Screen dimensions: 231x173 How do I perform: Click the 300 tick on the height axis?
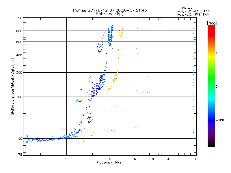click(19, 72)
